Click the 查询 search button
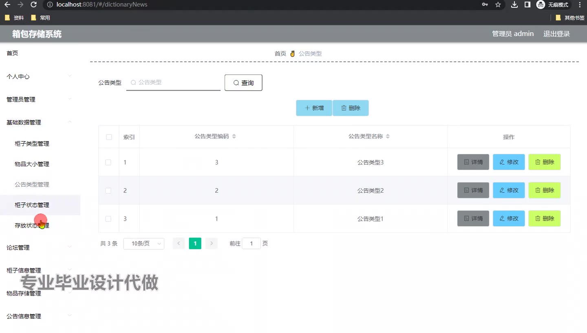This screenshot has width=587, height=333. click(243, 82)
